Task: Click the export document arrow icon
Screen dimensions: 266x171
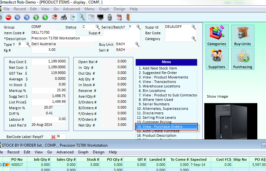Action: (x=73, y=17)
